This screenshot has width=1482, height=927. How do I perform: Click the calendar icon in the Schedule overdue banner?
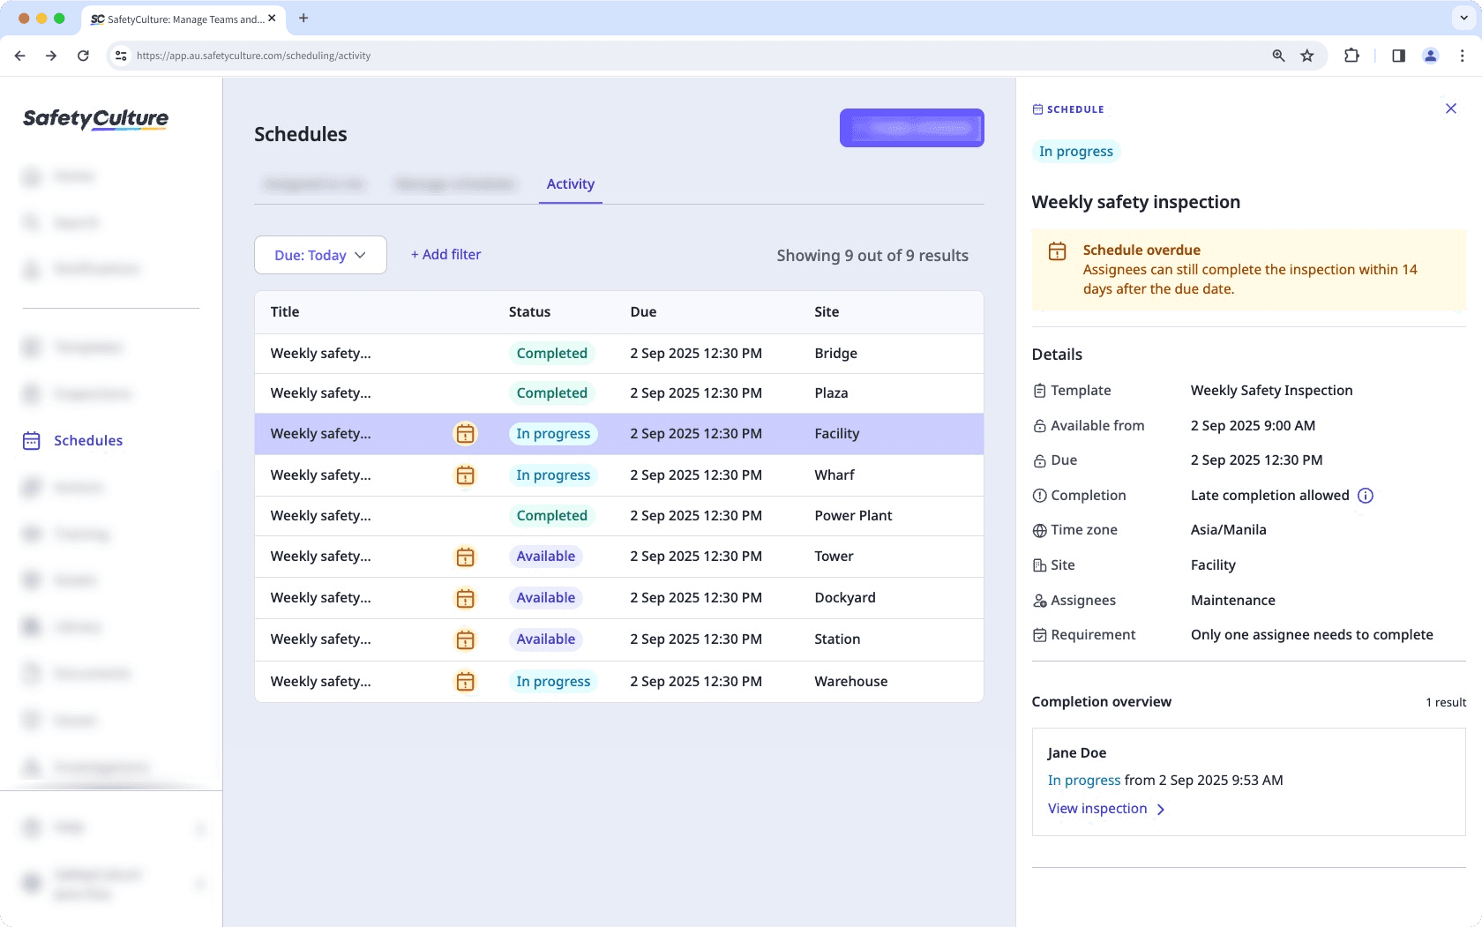1057,250
